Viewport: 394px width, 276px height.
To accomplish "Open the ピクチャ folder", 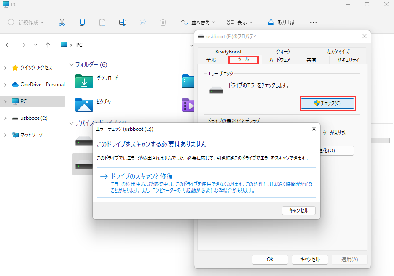I will coord(84,105).
